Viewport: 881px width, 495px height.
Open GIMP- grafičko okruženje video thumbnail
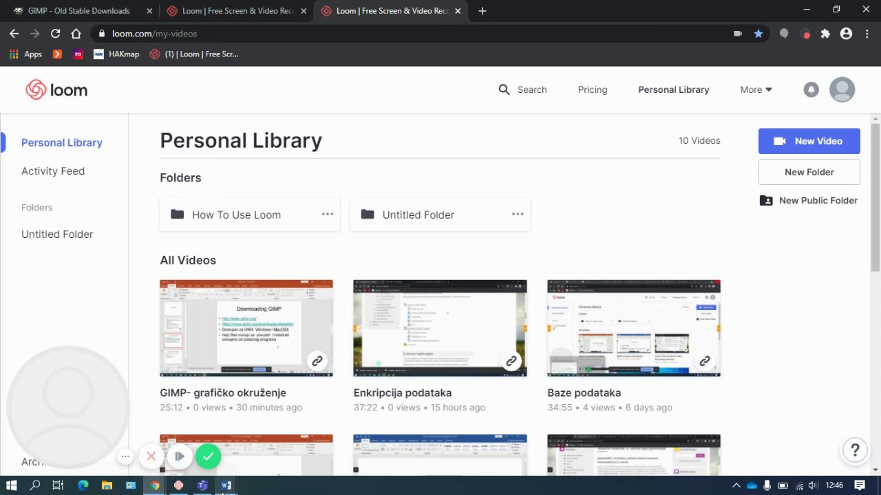pyautogui.click(x=246, y=328)
